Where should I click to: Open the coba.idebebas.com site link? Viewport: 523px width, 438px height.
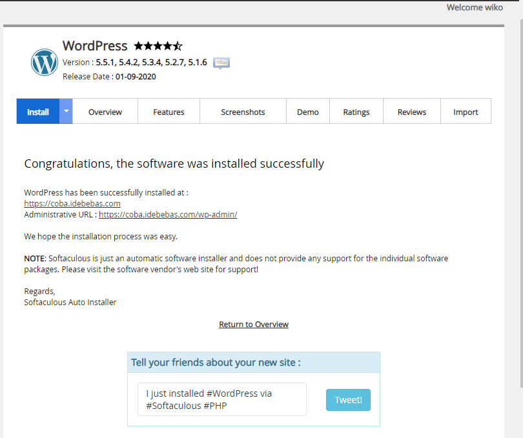point(72,203)
